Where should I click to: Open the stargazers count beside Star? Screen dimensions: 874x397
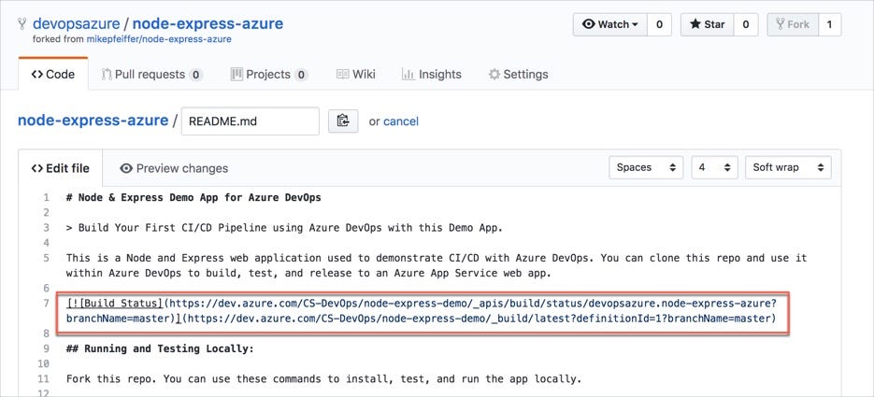pyautogui.click(x=746, y=24)
